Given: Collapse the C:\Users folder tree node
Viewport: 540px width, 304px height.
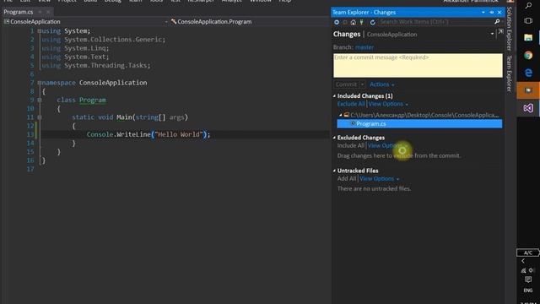Looking at the screenshot, I should [x=341, y=115].
